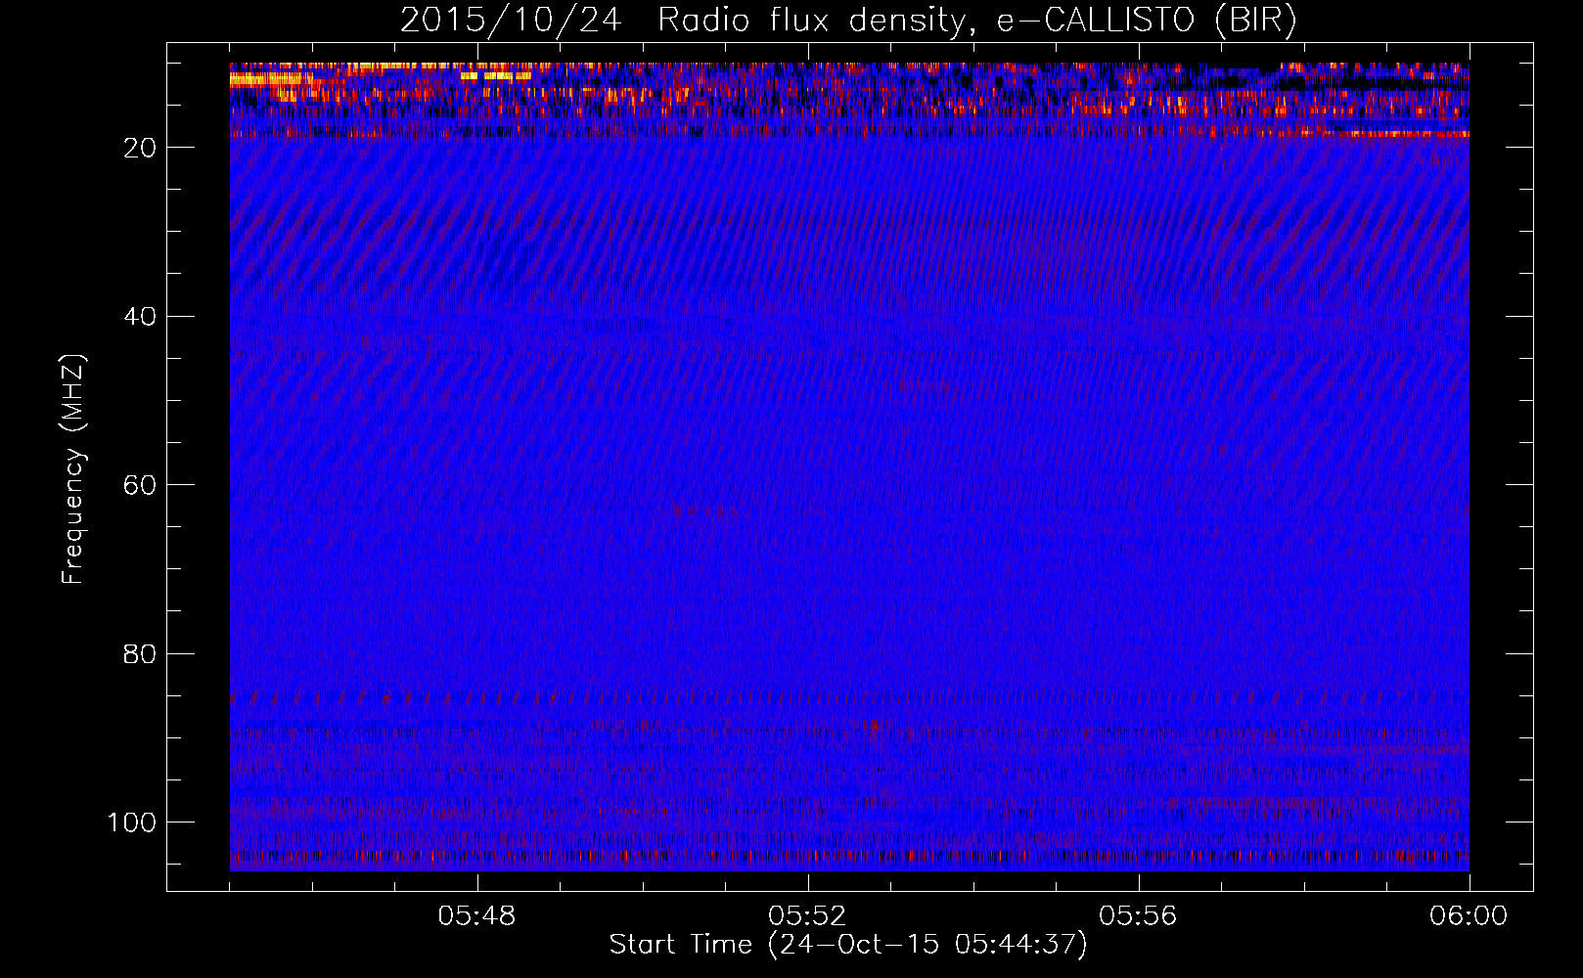Click the 'Start Time (24-Oct-15 05:44:37)' label
Image resolution: width=1583 pixels, height=978 pixels.
coord(848,945)
